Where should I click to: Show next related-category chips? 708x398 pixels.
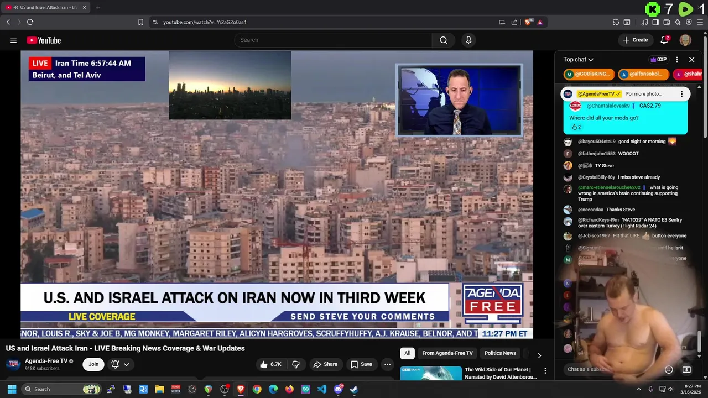(x=539, y=355)
